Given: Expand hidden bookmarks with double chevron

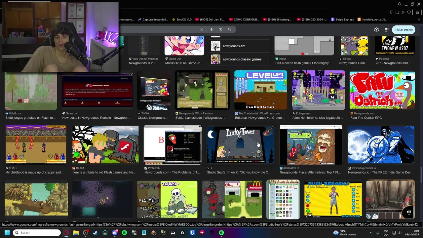Looking at the screenshot, I should coord(419,20).
